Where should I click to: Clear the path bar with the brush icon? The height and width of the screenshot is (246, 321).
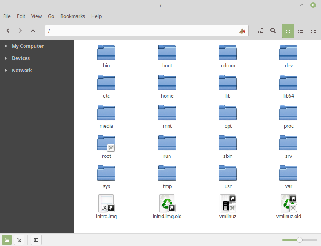pyautogui.click(x=242, y=30)
